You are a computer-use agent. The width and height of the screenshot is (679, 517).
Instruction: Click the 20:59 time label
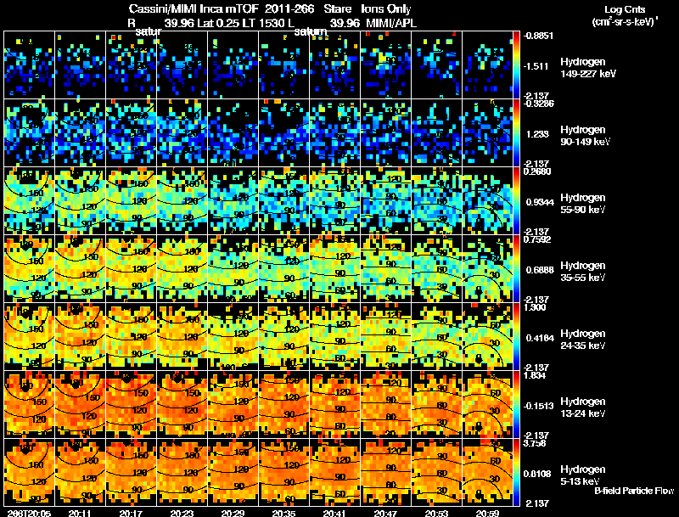point(487,513)
